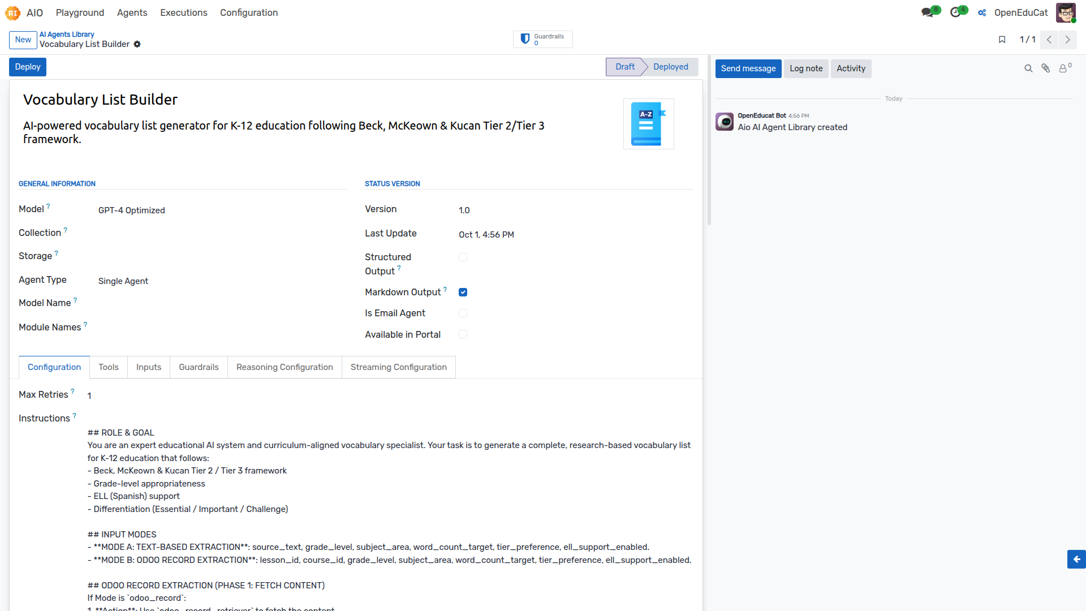Show followers icon in chatter

point(1065,68)
